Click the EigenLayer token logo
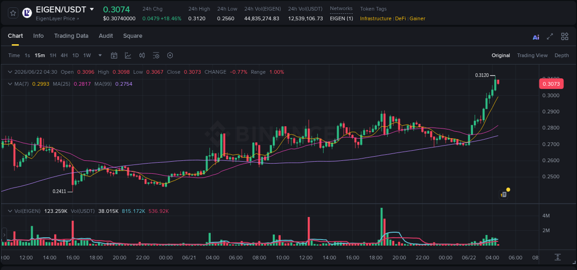Image resolution: width=577 pixels, height=270 pixels. (27, 13)
